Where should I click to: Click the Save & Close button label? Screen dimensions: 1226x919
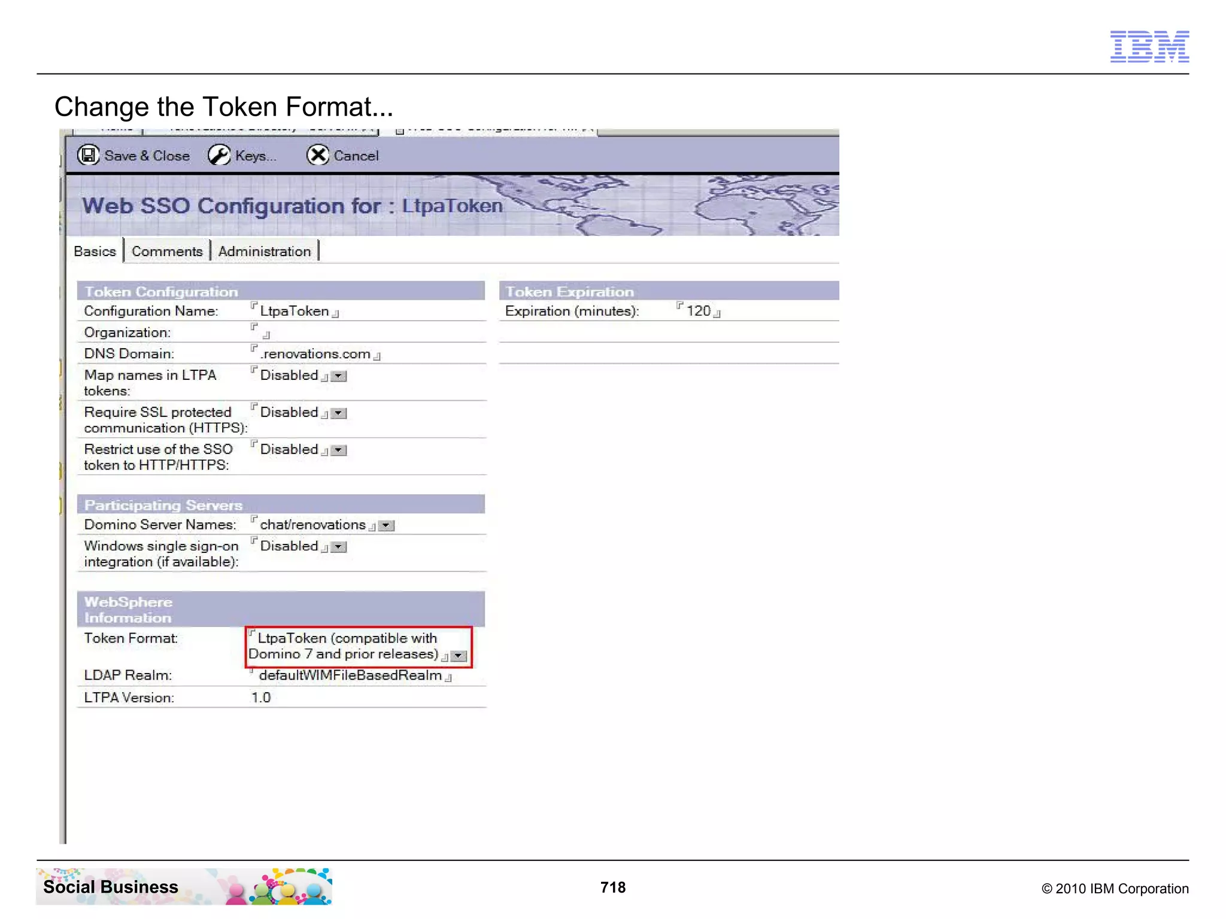click(x=147, y=156)
